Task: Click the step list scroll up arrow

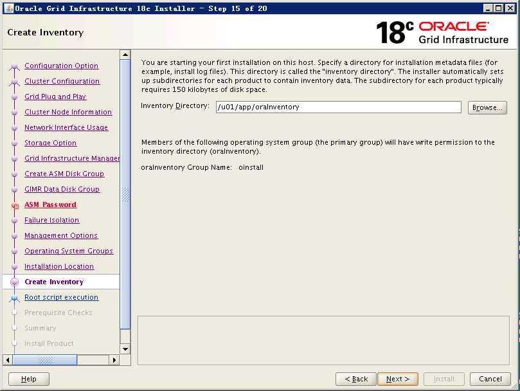Action: [x=125, y=55]
